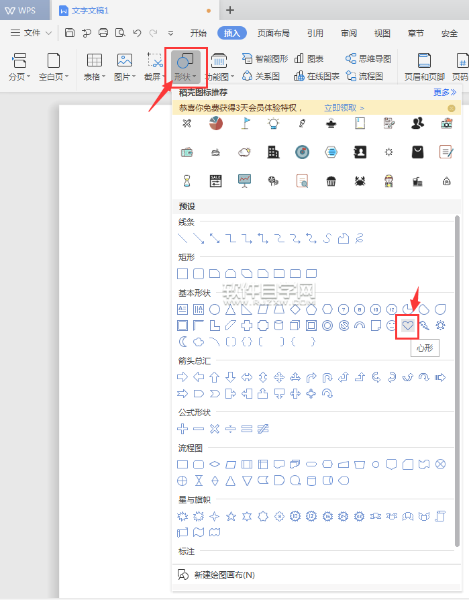Open the View ribbon tab
Viewport: 469px width, 600px height.
[x=382, y=34]
